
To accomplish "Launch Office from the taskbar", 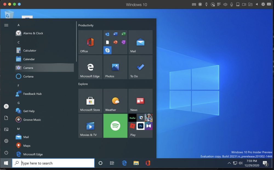I will pyautogui.click(x=148, y=163).
